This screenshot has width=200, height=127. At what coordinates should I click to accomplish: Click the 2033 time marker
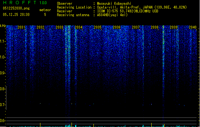[x=59, y=27]
